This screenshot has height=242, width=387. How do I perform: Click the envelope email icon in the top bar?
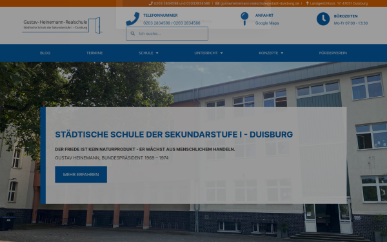coord(217,3)
